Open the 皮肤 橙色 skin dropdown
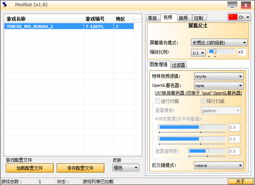 tap(126, 168)
